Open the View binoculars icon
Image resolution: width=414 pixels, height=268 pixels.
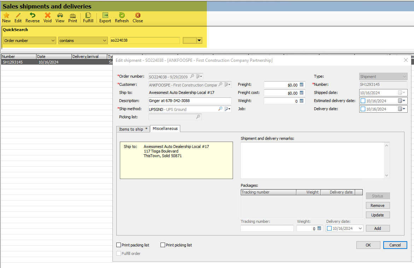tap(60, 15)
